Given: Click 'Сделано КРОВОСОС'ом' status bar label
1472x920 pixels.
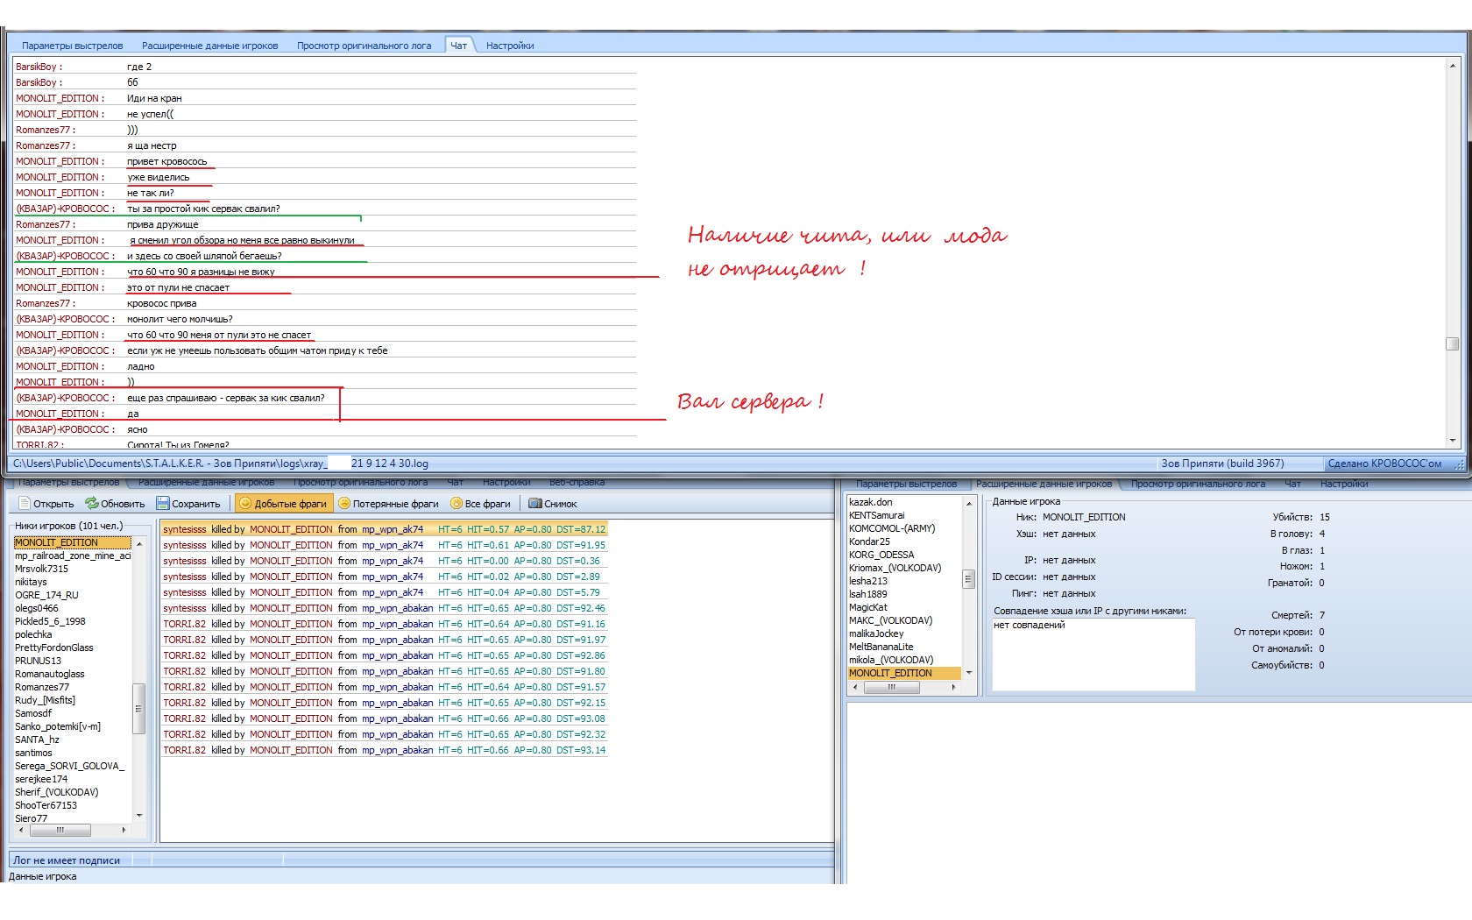Looking at the screenshot, I should click(x=1384, y=464).
